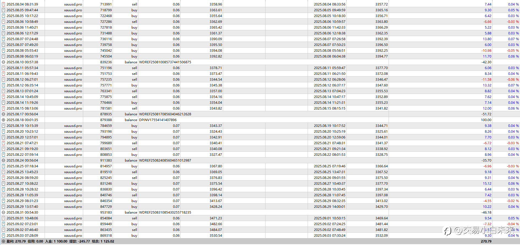Image resolution: width=520 pixels, height=245 pixels.
Task: Click the 入金: 1 100.00 summary entry
Action: 56,241
